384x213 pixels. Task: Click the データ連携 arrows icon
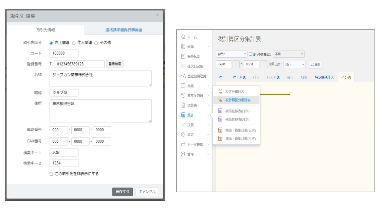pos(183,144)
